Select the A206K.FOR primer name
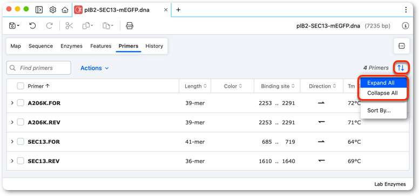This screenshot has height=196, width=419. (x=44, y=103)
